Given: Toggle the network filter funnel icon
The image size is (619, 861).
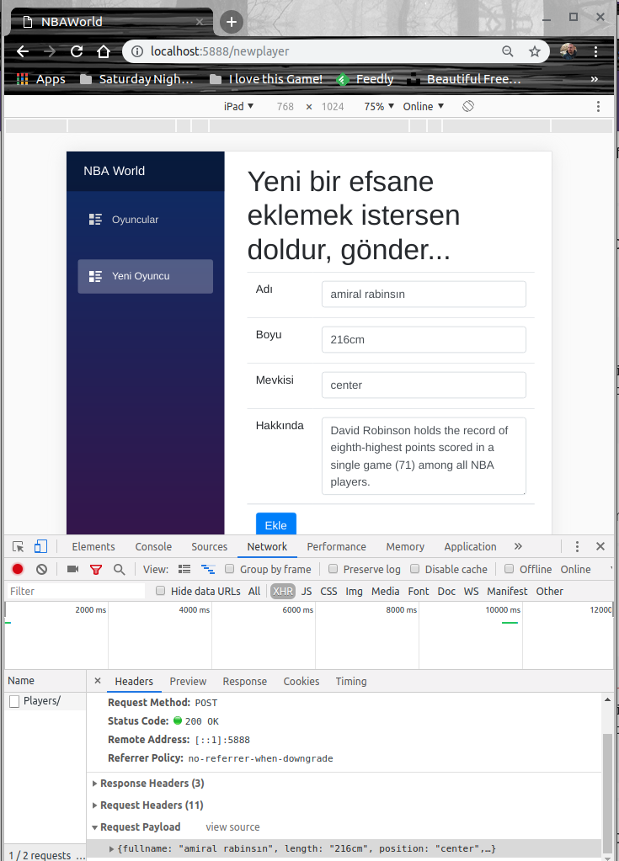Looking at the screenshot, I should tap(96, 569).
